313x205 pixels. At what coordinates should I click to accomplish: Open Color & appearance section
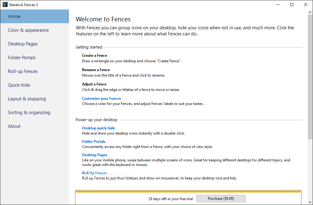click(34, 30)
